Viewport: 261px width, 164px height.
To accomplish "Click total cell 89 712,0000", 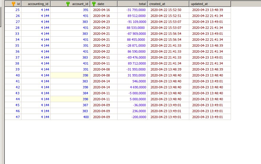I will point(132,63).
